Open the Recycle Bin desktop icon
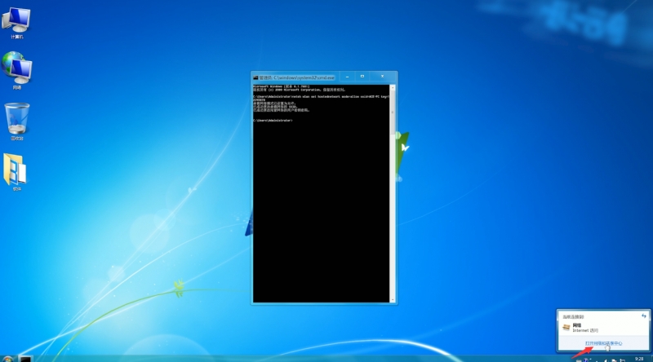 pyautogui.click(x=16, y=121)
